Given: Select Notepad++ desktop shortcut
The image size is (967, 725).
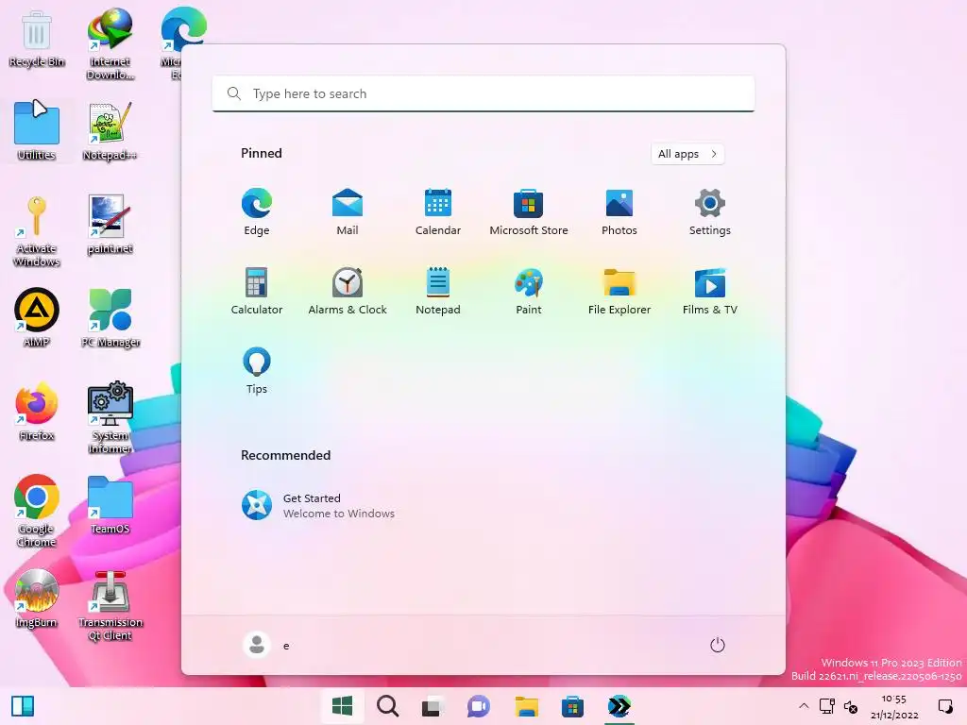Looking at the screenshot, I should click(110, 131).
